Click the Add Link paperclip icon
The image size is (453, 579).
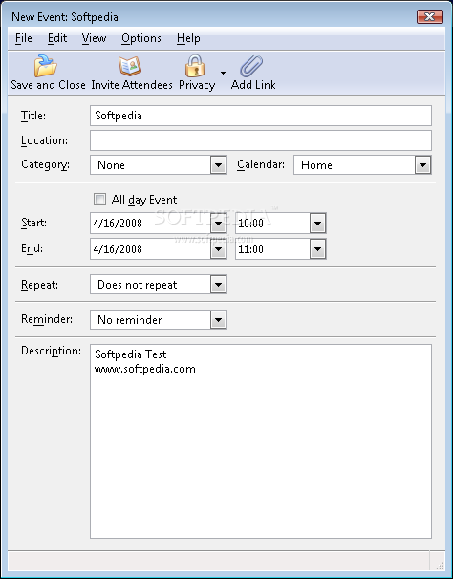[x=251, y=66]
